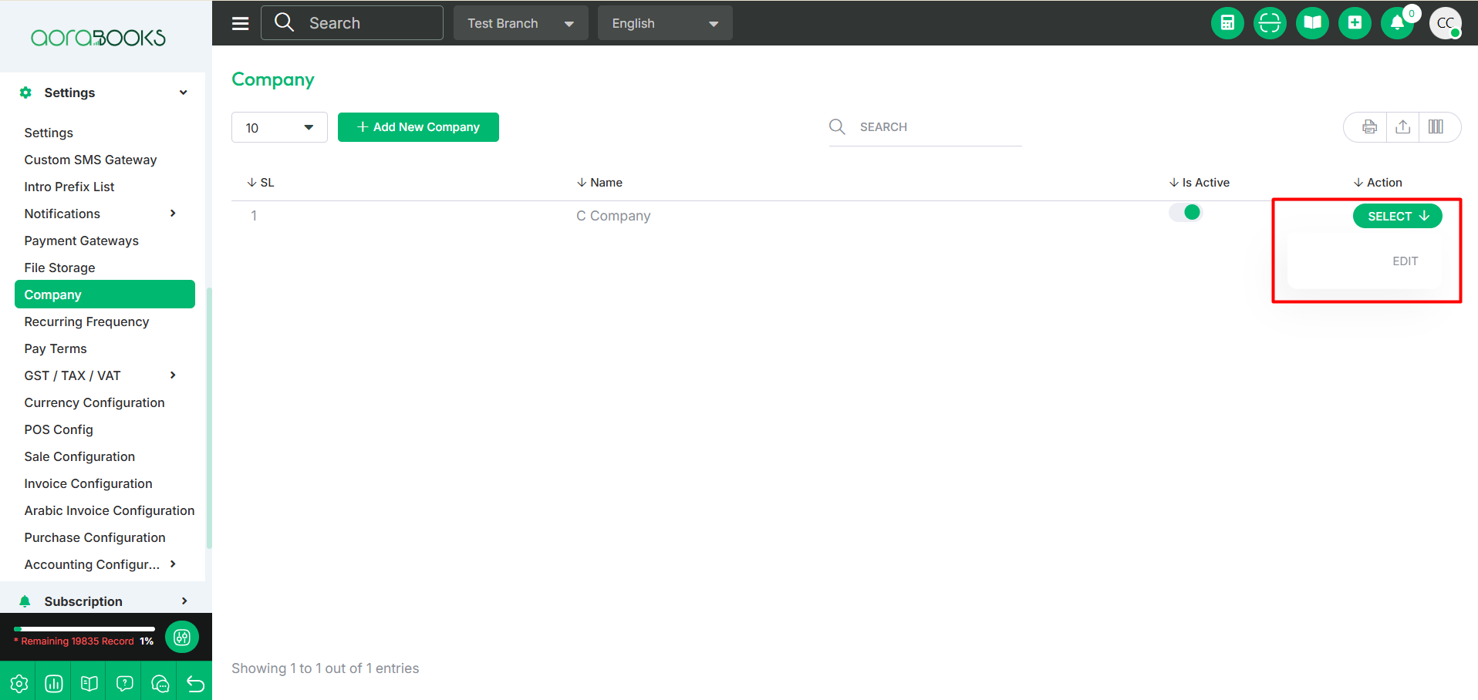Open the SELECT action dropdown
This screenshot has height=700, width=1478.
click(1397, 216)
